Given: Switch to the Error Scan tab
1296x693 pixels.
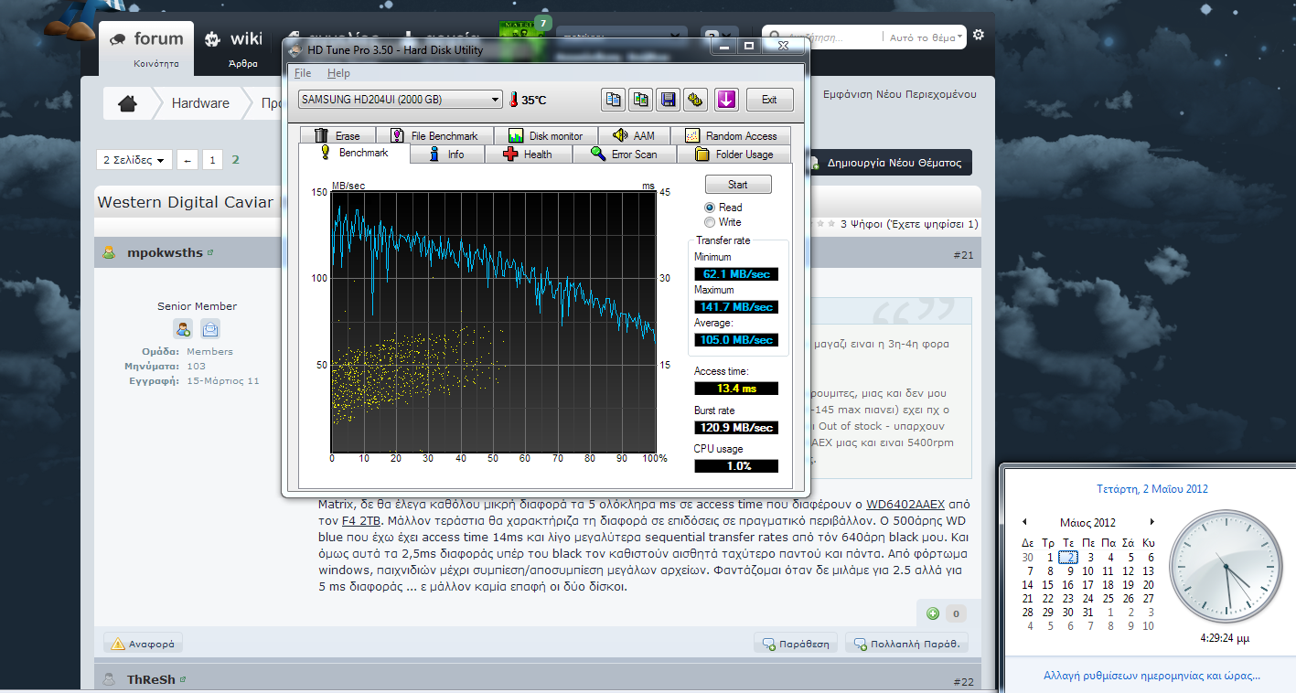Looking at the screenshot, I should [625, 155].
